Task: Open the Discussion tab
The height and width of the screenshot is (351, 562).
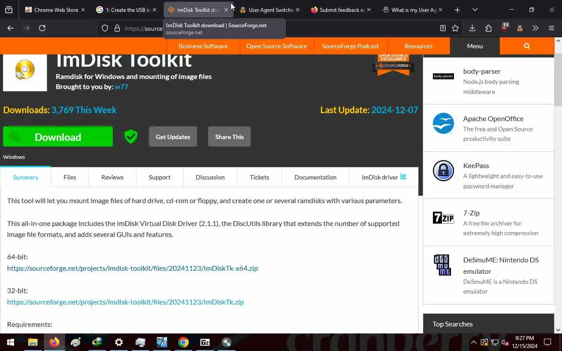Action: pos(210,177)
